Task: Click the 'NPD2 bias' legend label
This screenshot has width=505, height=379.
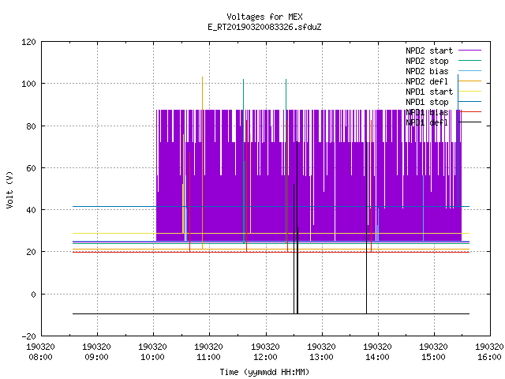Action: coord(427,71)
